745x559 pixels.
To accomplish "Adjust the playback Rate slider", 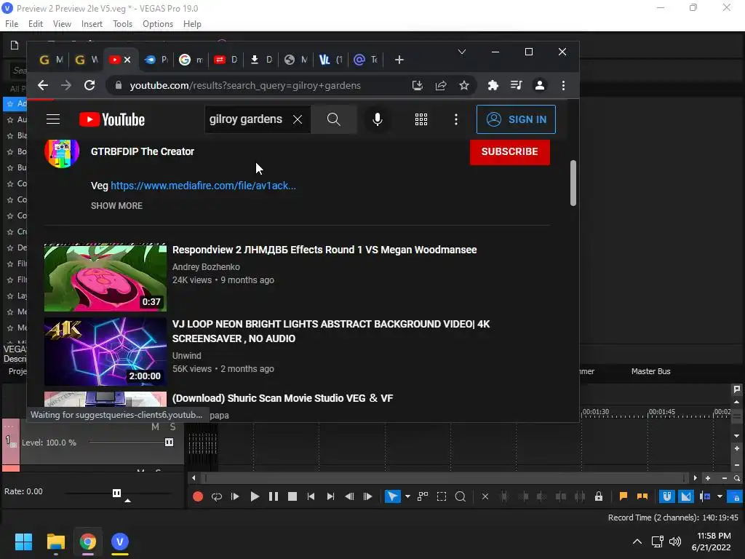I will pos(117,493).
